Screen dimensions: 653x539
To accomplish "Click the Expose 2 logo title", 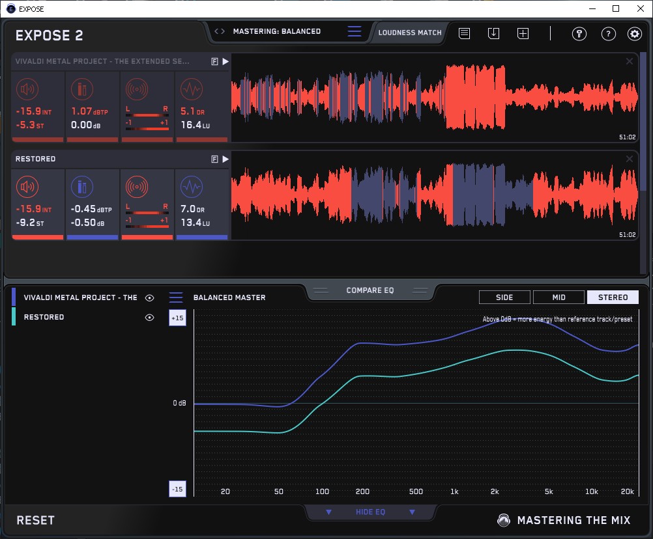I will [49, 35].
